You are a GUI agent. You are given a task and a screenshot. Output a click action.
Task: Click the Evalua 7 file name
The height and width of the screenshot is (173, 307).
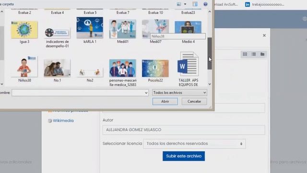click(123, 12)
